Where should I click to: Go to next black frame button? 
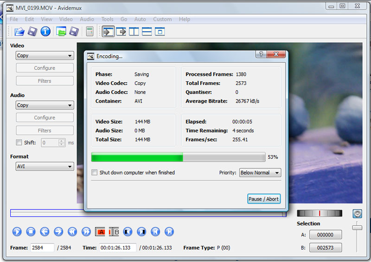[x=141, y=231]
